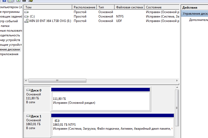The image size is (208, 138).
Task: Select the 'приложения' tree item
Action: coord(9,54)
